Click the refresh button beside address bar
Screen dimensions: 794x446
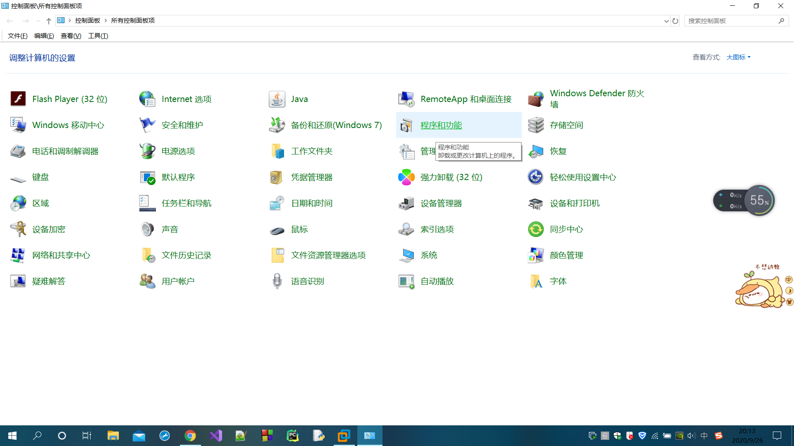click(x=675, y=21)
